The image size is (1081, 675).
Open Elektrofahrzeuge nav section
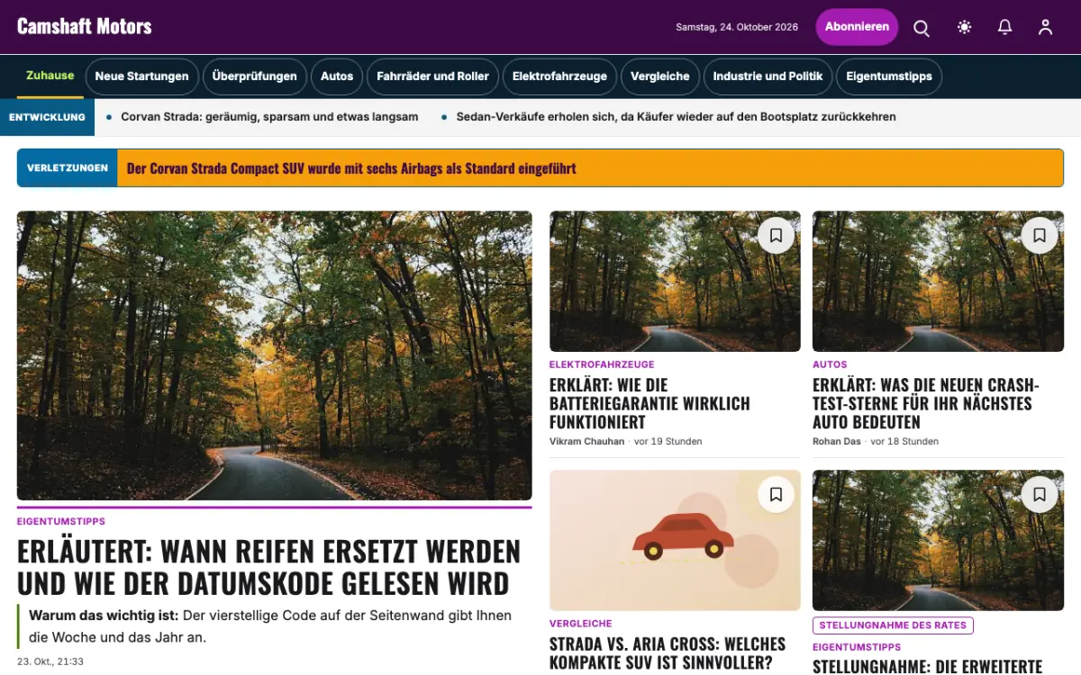pyautogui.click(x=559, y=76)
